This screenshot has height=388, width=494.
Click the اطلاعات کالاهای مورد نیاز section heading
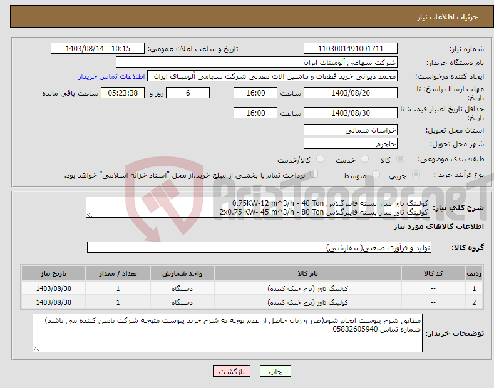[438, 227]
